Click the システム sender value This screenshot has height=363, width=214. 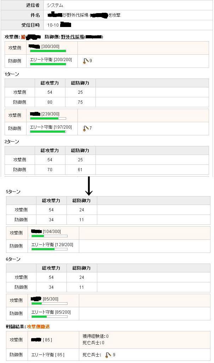pos(55,6)
